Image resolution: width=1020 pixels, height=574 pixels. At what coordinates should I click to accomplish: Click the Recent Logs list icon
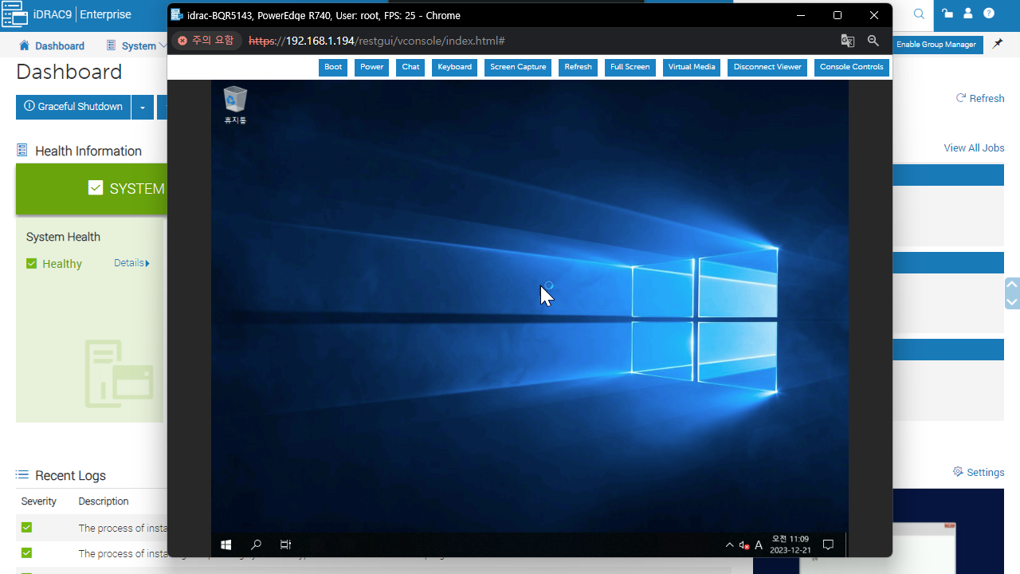(22, 475)
